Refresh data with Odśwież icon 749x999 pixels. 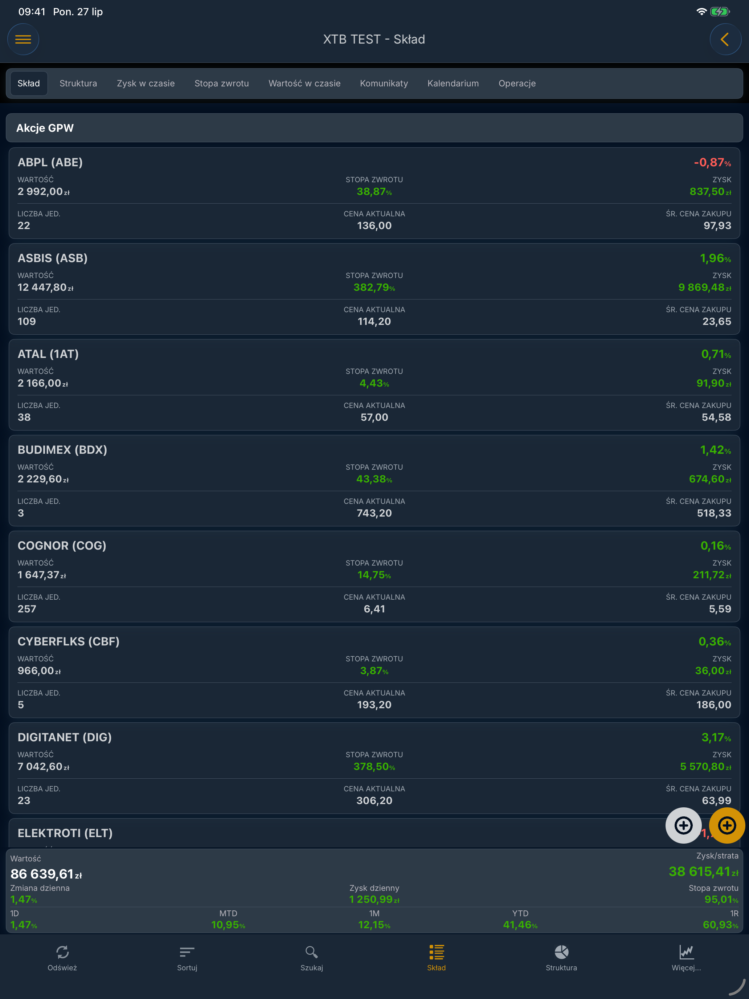pos(62,958)
